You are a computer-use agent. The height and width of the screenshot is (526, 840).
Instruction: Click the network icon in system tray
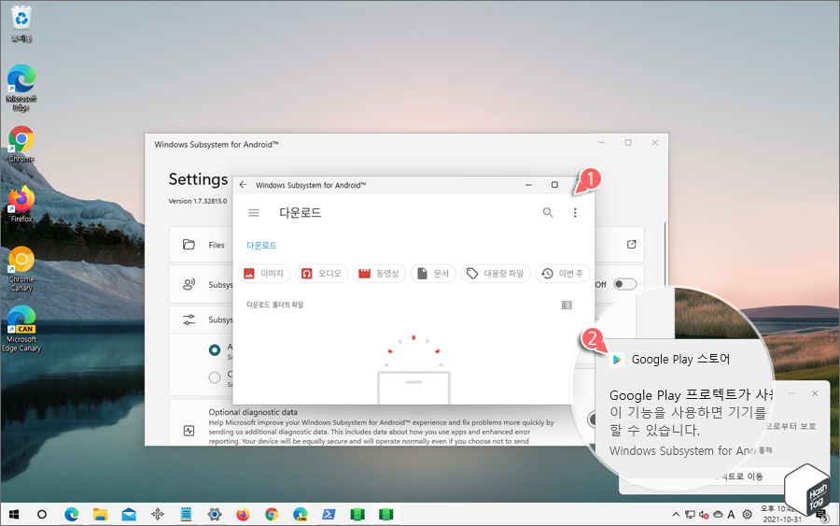[690, 515]
